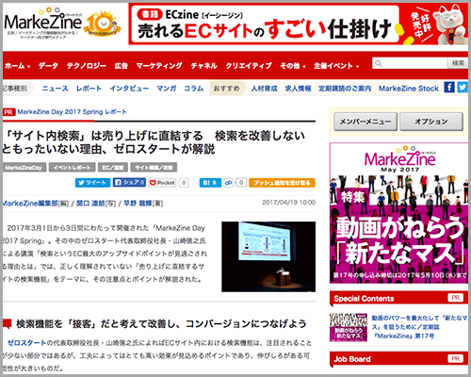Viewport: 471px width, 377px height.
Task: Click the Job Board section header
Action: 398,359
